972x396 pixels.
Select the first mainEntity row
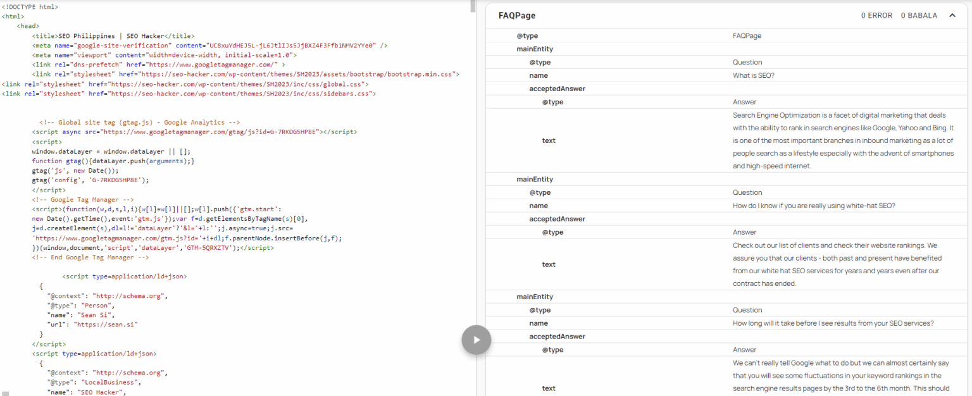pyautogui.click(x=633, y=49)
